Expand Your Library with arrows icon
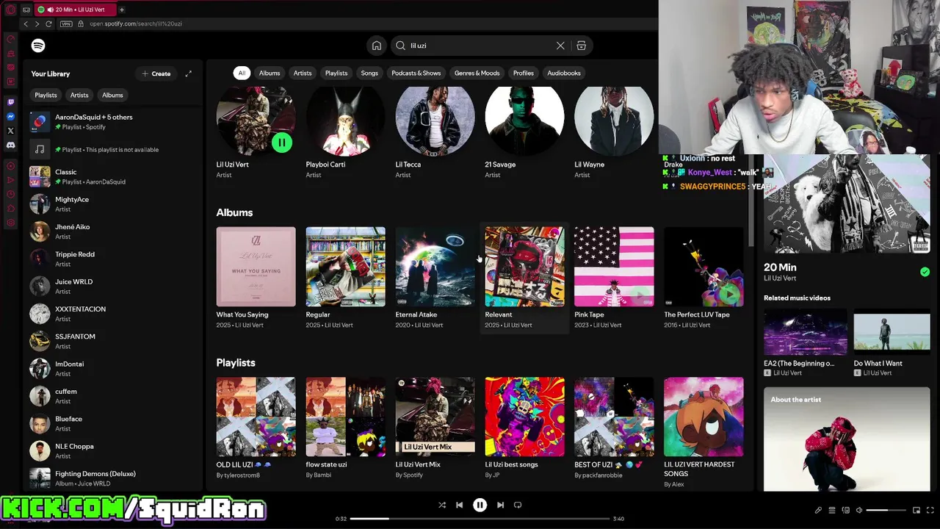Image resolution: width=940 pixels, height=529 pixels. pyautogui.click(x=188, y=73)
